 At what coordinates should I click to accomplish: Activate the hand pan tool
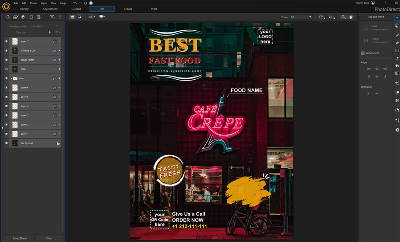(351, 17)
